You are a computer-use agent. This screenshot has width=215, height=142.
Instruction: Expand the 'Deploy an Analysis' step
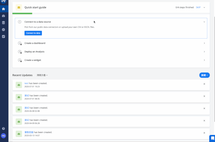click(204, 52)
